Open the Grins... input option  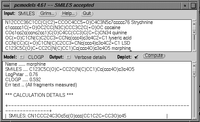point(47,14)
